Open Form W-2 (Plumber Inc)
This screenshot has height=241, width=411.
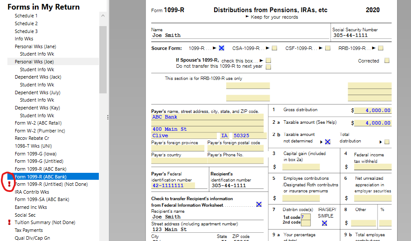point(40,131)
